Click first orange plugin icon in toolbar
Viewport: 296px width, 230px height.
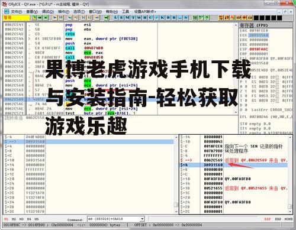(x=221, y=18)
